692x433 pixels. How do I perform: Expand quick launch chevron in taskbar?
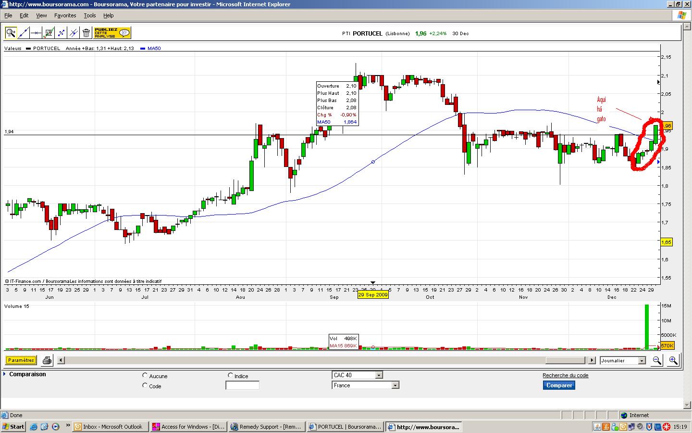click(x=68, y=425)
